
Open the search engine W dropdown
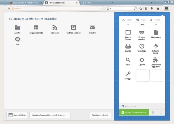tap(109, 8)
